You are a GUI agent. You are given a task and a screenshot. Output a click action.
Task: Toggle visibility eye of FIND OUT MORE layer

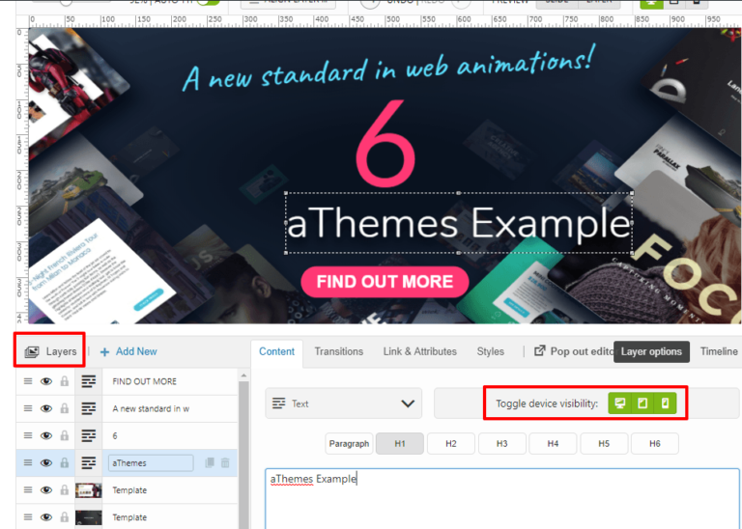pos(46,381)
